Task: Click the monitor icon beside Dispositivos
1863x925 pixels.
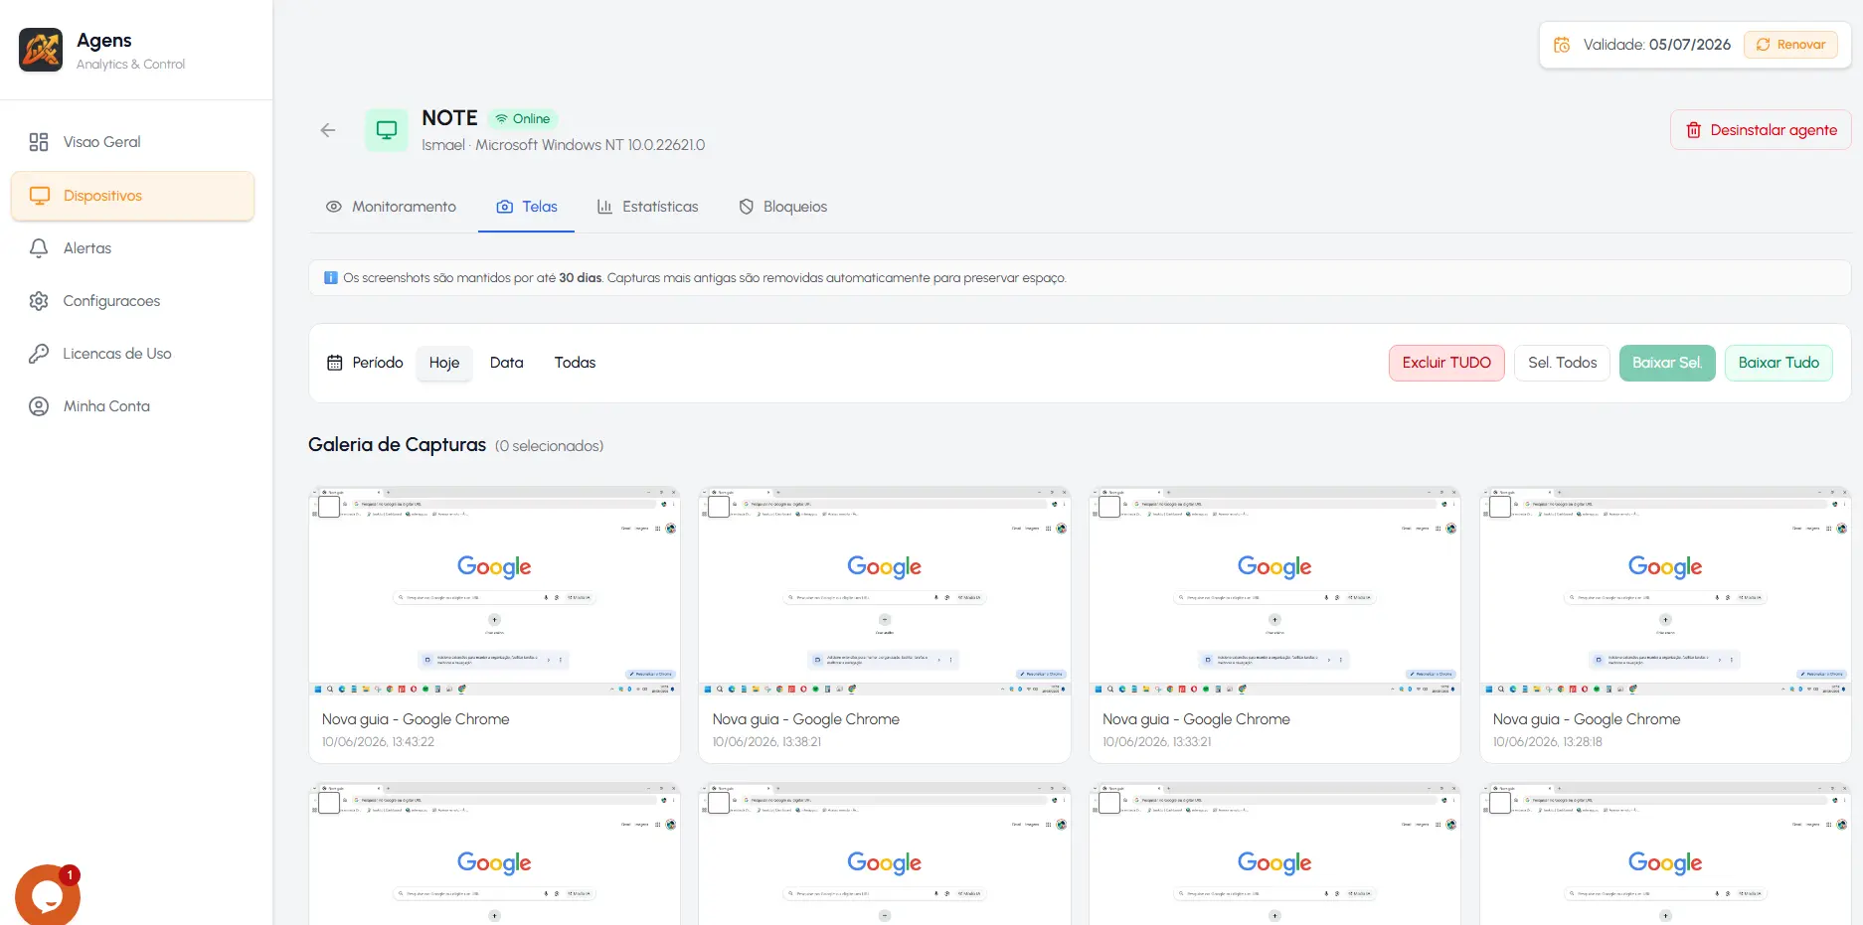Action: (40, 196)
